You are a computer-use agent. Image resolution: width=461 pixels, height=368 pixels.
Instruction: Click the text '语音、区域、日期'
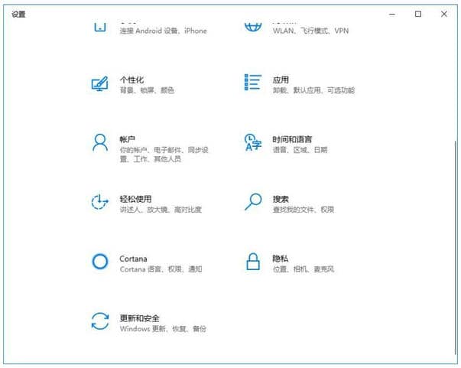click(300, 150)
